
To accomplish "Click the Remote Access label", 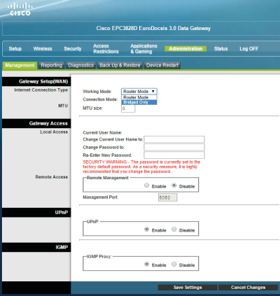I will coord(52,177).
